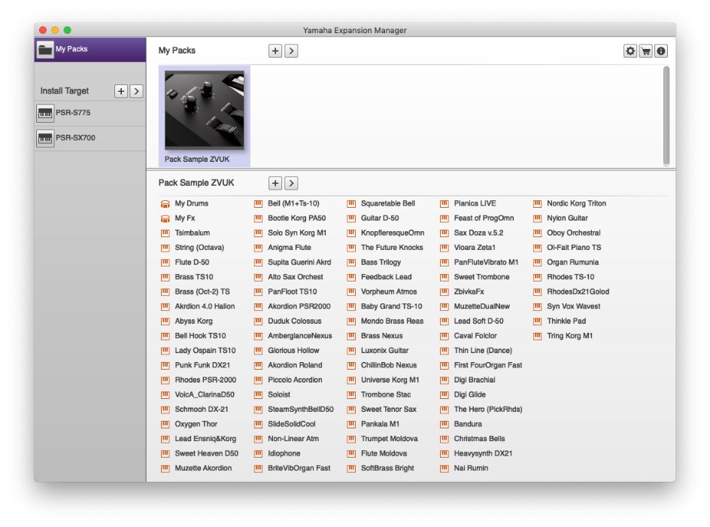Choose PSR-S775 install target
This screenshot has height=527, width=710.
click(x=90, y=113)
